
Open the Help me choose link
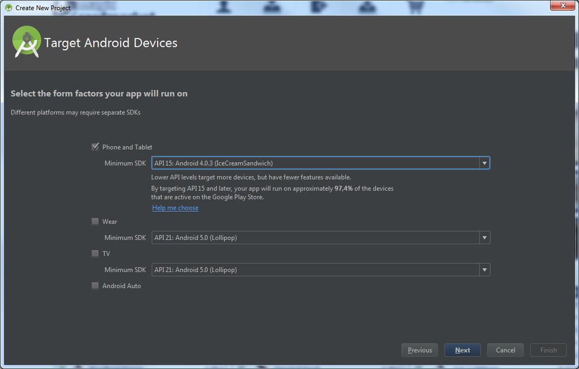point(175,208)
